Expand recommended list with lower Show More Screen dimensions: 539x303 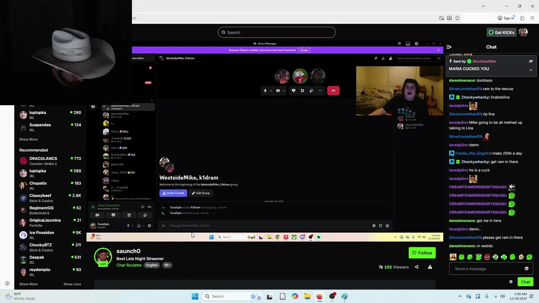(x=28, y=284)
